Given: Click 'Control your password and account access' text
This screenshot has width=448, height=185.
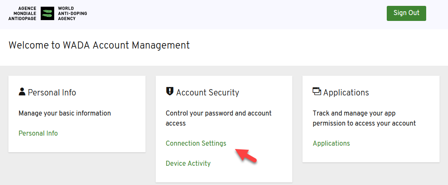Looking at the screenshot, I should [219, 118].
